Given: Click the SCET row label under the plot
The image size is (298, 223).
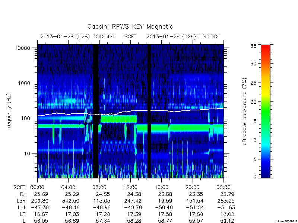Looking at the screenshot, I should [19, 188].
